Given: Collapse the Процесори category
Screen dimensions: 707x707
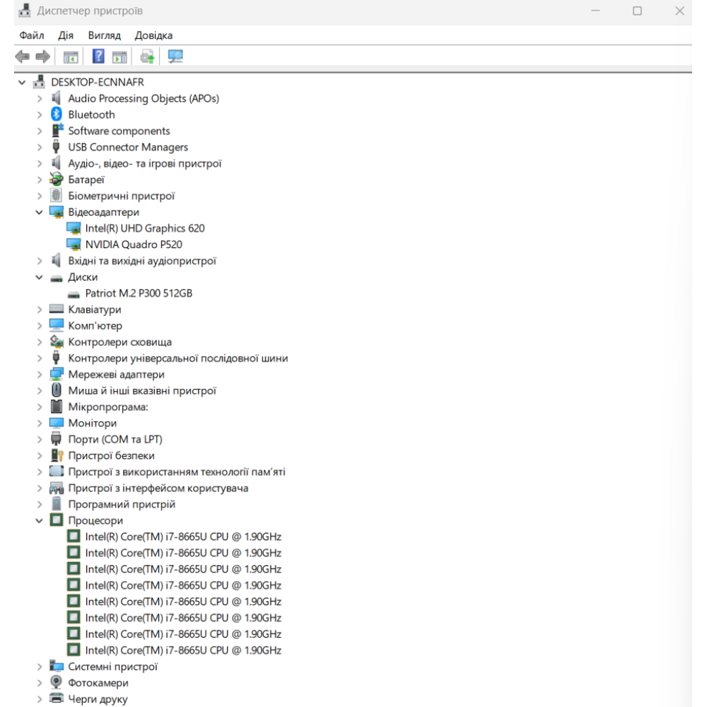Looking at the screenshot, I should coord(40,521).
